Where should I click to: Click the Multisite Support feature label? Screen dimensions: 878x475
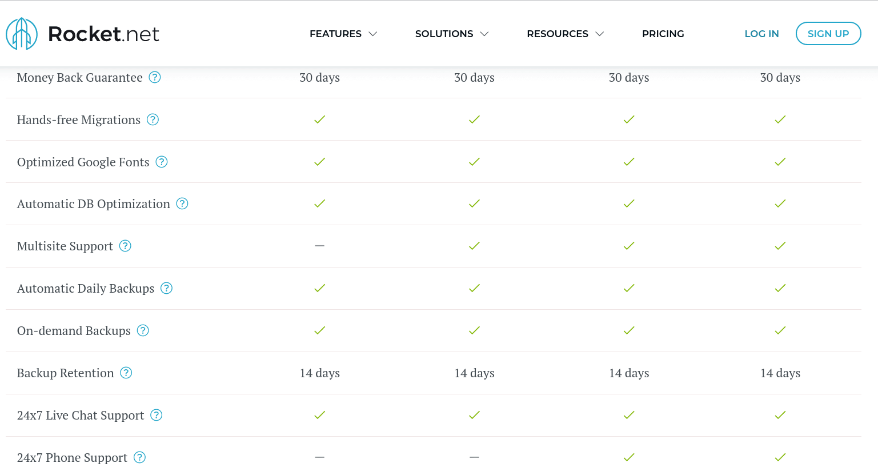tap(65, 246)
